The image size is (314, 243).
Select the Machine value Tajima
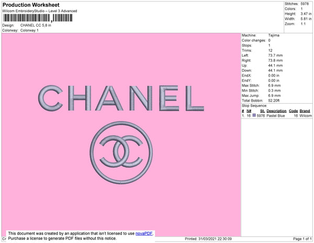274,35
